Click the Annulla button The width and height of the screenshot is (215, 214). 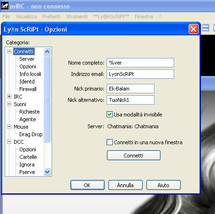125,185
